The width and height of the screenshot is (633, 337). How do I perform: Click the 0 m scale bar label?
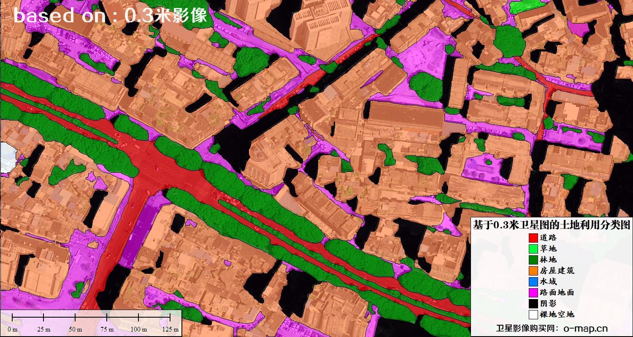tap(12, 329)
